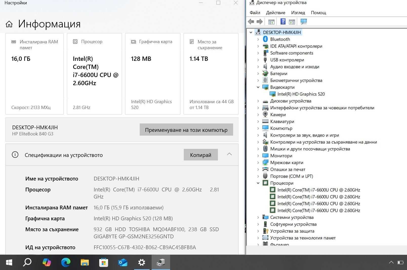Select the Опашки за печат printer icon
Viewport: 407px width, 270px height.
(x=265, y=169)
